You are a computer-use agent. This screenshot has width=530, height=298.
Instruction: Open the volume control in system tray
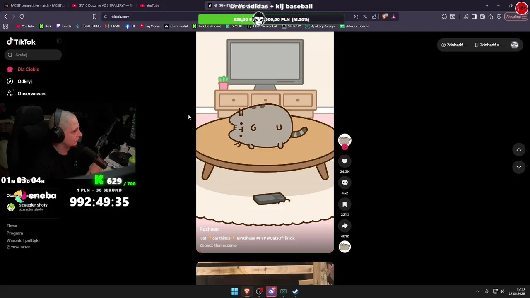tap(502, 291)
